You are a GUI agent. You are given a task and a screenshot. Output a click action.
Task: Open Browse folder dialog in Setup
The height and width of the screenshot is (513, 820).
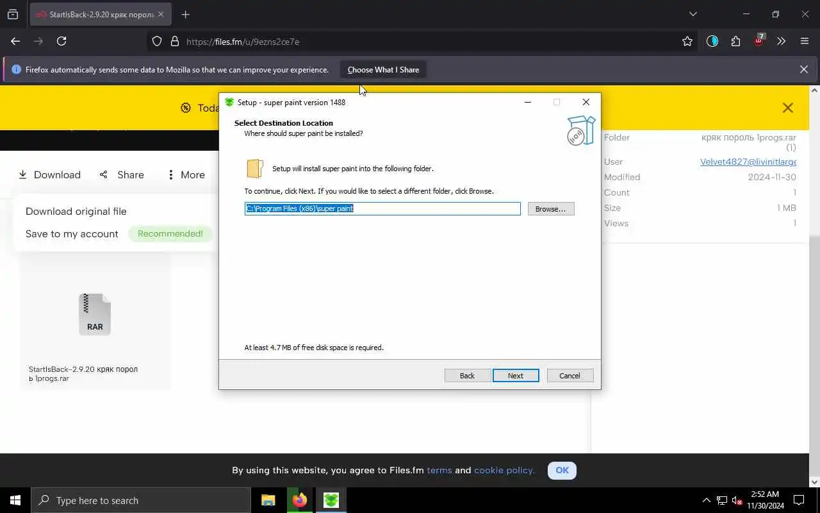pos(551,209)
